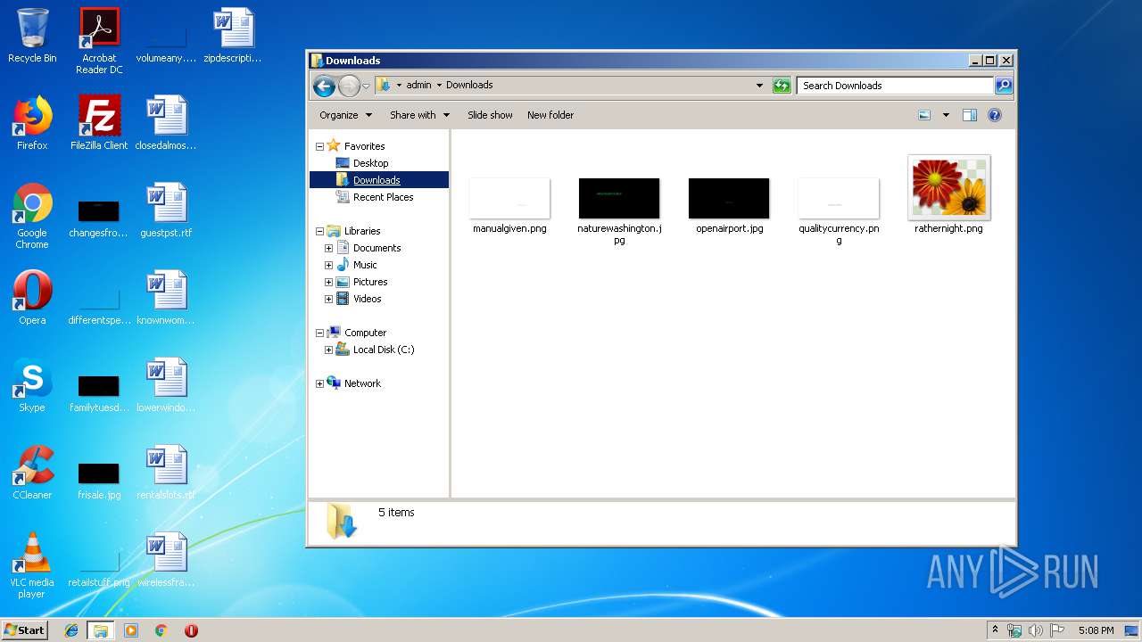Open the Organize dropdown menu

344,115
